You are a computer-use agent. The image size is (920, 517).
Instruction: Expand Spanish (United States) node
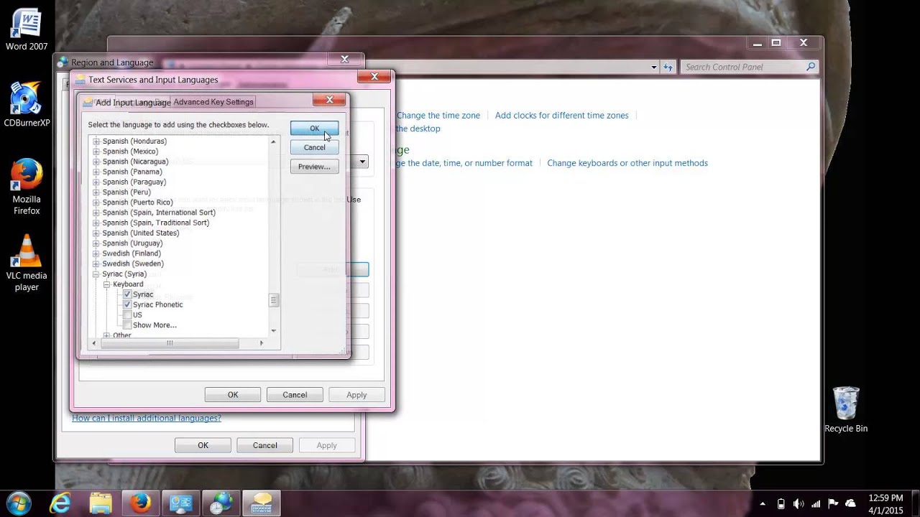[x=96, y=233]
